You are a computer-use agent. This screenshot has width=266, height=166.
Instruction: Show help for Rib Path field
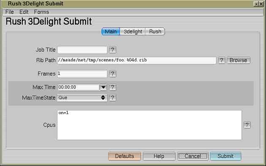pyautogui.click(x=222, y=60)
